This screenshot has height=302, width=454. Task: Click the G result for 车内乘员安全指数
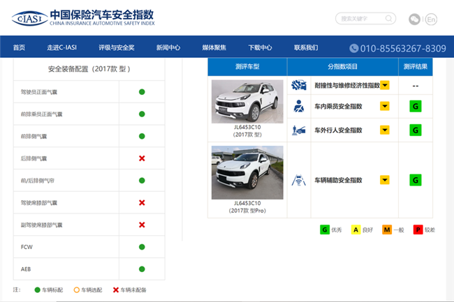coord(415,106)
